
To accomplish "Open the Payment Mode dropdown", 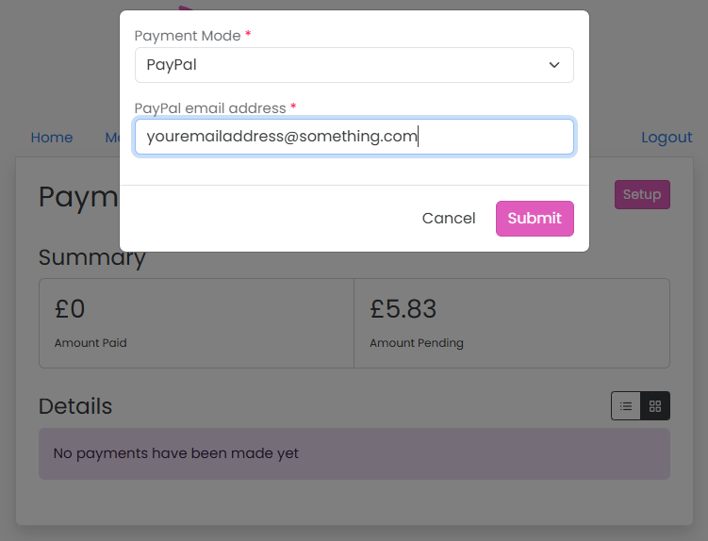I will (x=354, y=65).
